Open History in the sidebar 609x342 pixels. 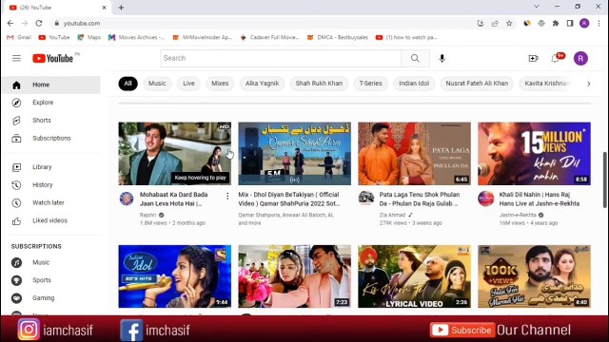tap(51, 185)
